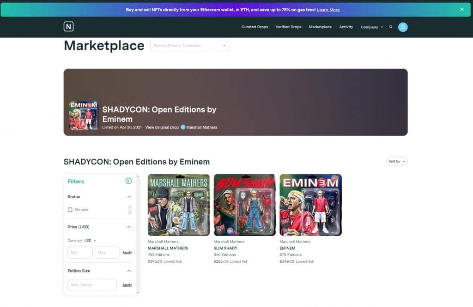Click the Filters panel scrollbar down arrow
The height and width of the screenshot is (307, 473).
click(x=138, y=293)
